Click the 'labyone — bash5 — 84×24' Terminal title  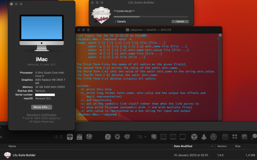[x=151, y=30]
